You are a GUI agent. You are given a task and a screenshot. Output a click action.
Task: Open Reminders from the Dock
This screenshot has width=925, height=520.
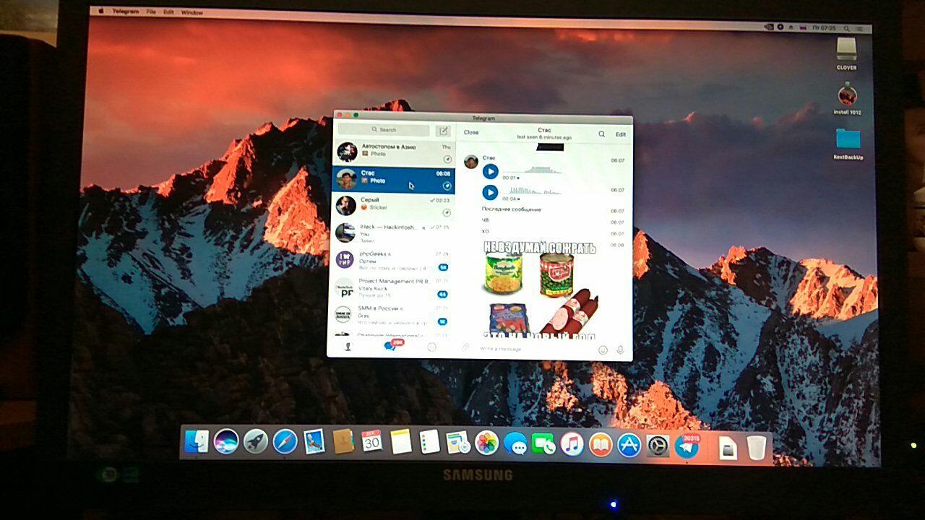(429, 442)
